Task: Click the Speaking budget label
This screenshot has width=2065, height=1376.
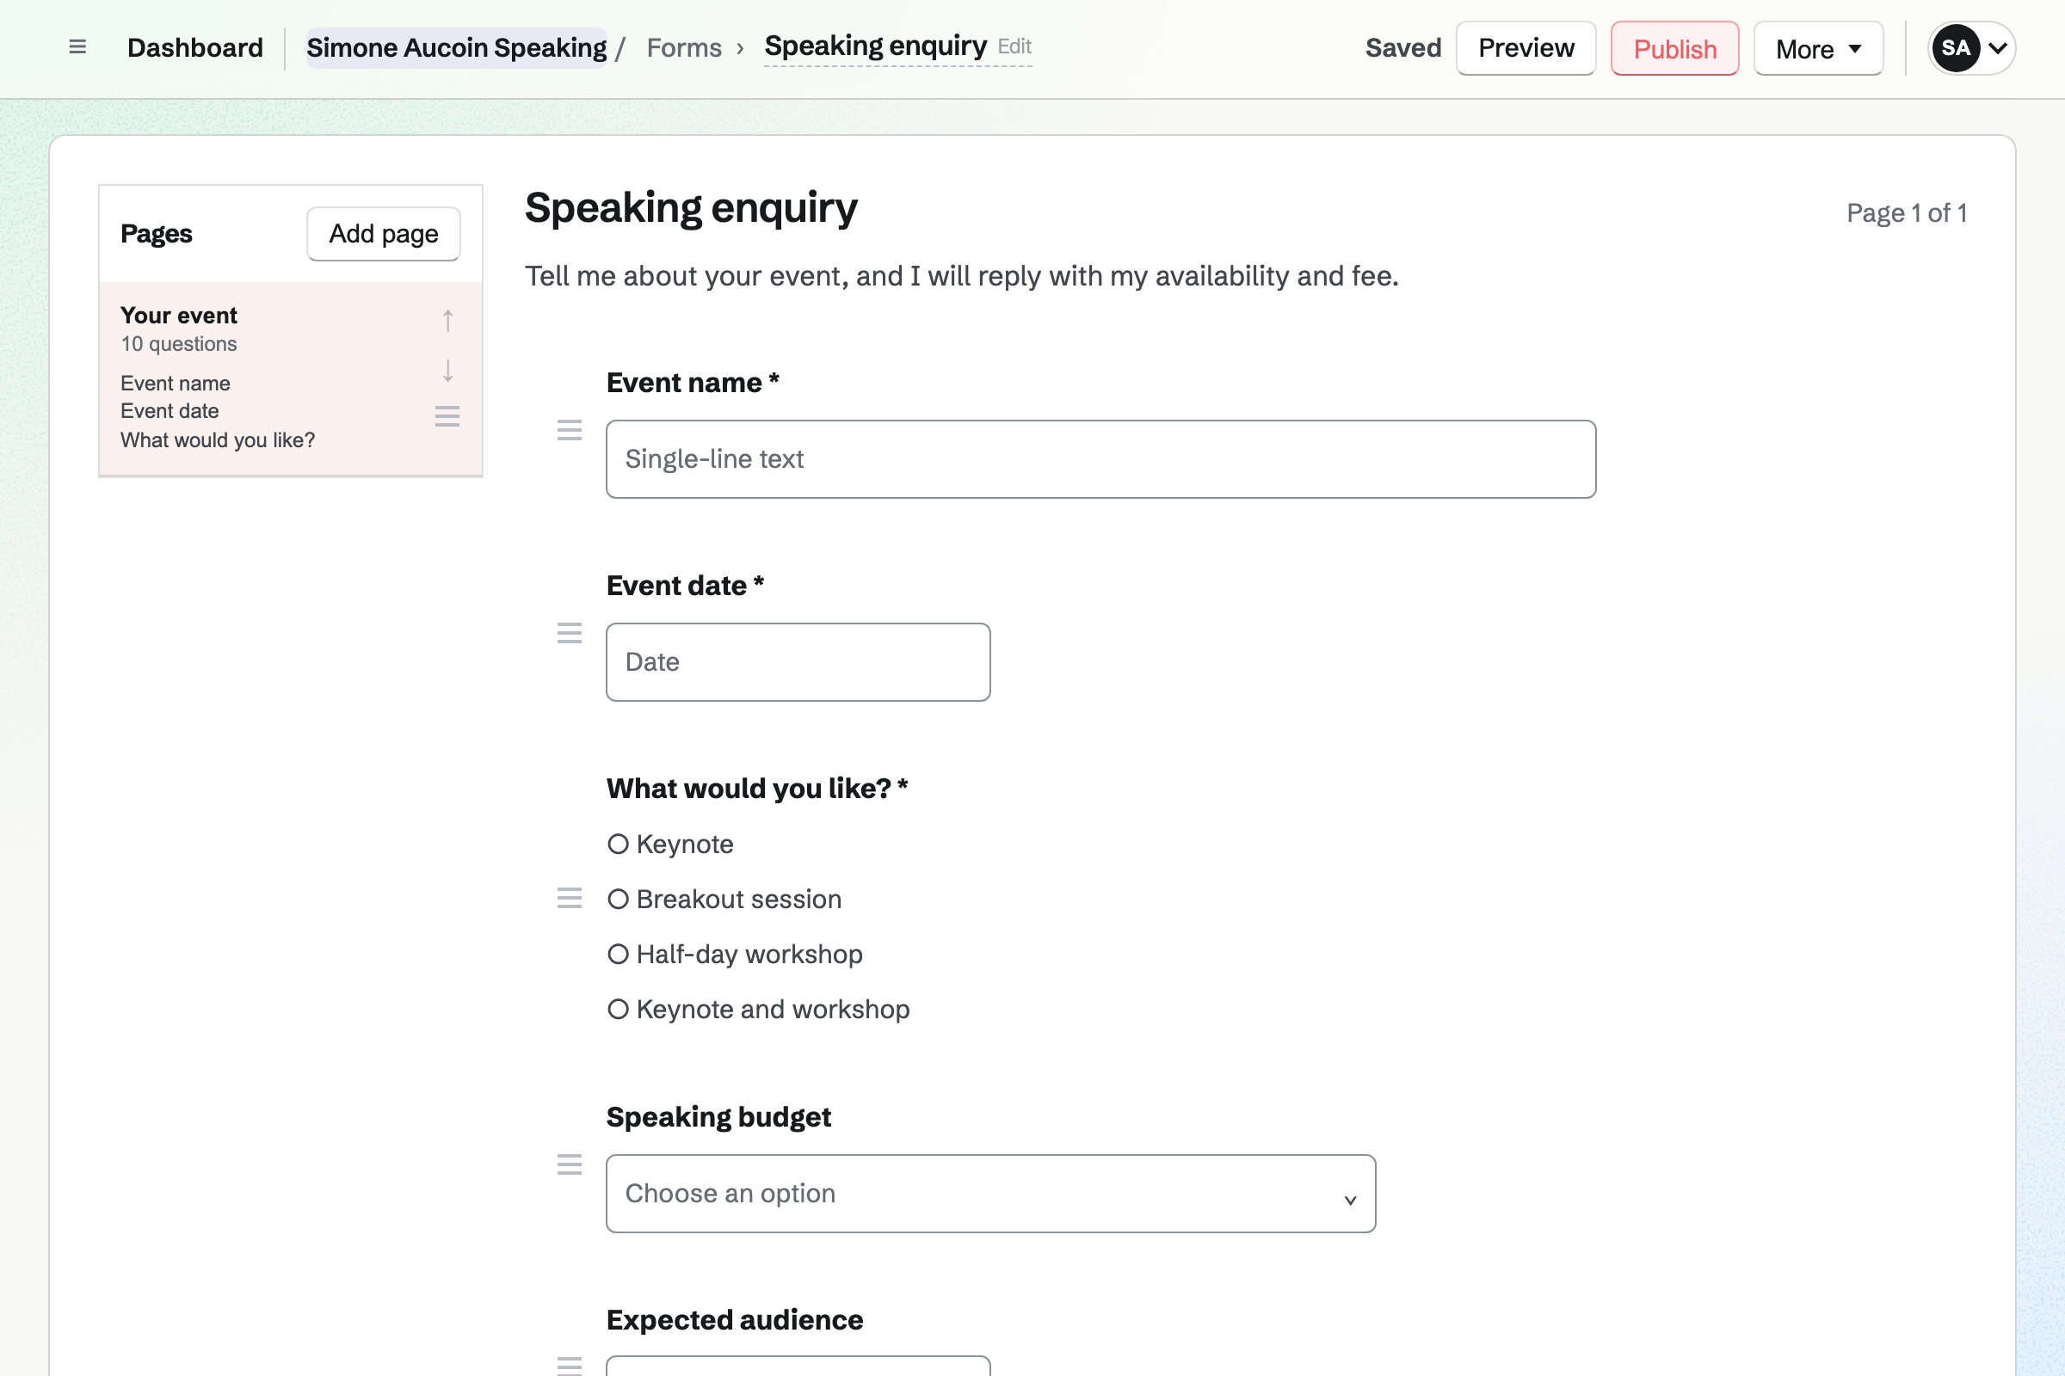Action: click(718, 1117)
